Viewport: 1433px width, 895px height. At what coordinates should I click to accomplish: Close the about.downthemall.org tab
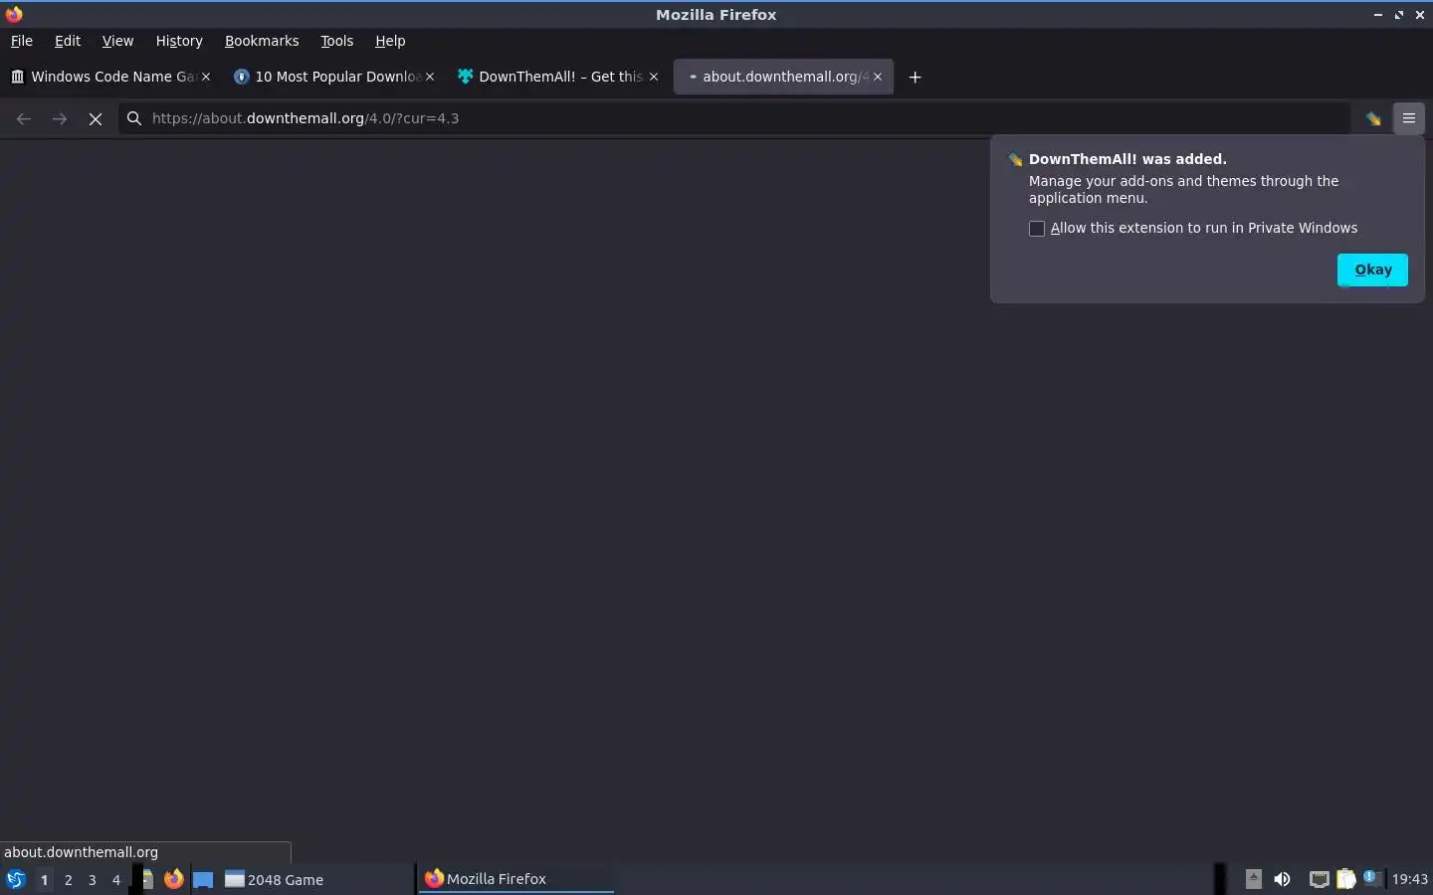tap(878, 77)
